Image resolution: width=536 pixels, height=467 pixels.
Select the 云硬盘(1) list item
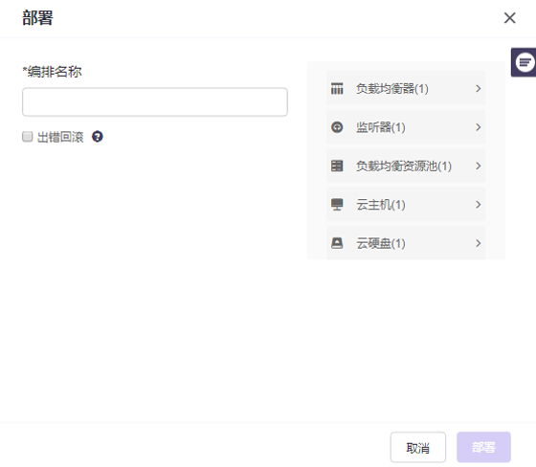tap(406, 243)
